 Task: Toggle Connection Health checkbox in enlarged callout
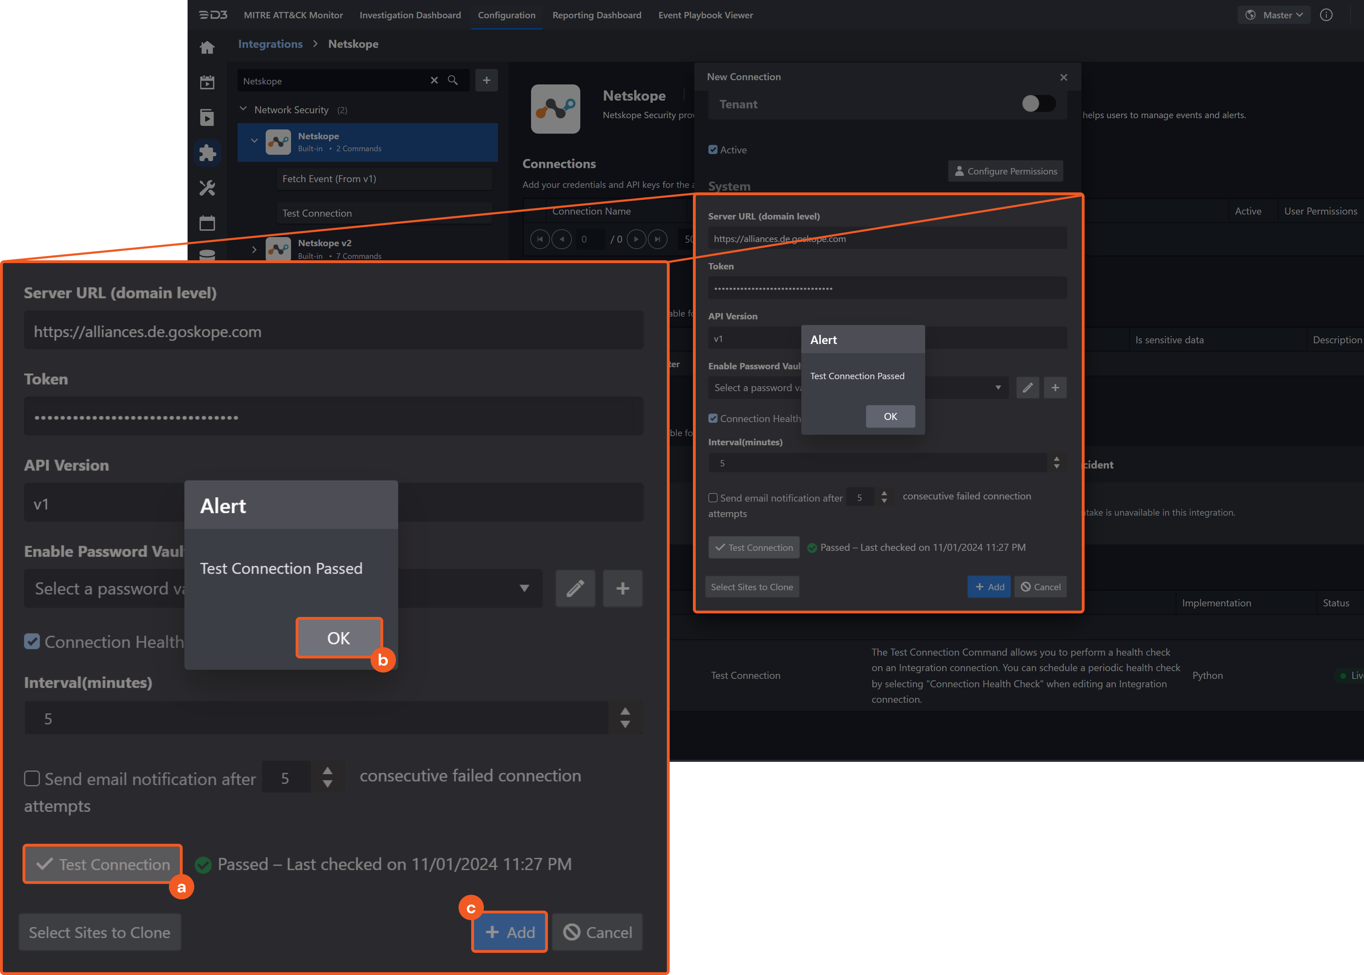[x=32, y=642]
